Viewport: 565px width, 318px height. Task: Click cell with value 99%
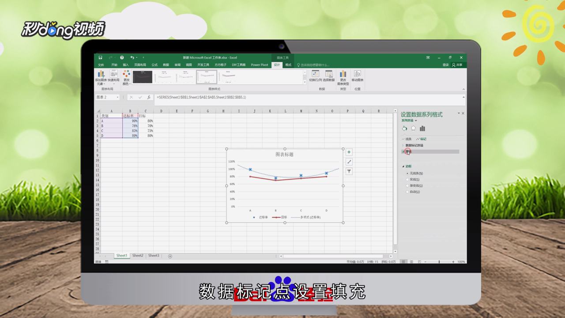130,121
